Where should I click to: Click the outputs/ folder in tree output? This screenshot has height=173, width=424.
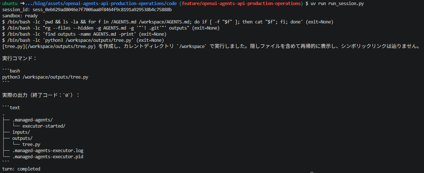22,138
